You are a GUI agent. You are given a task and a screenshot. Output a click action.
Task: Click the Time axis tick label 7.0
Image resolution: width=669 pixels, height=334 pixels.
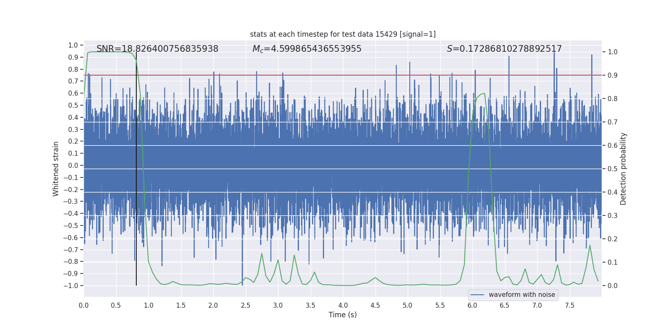tap(537, 306)
